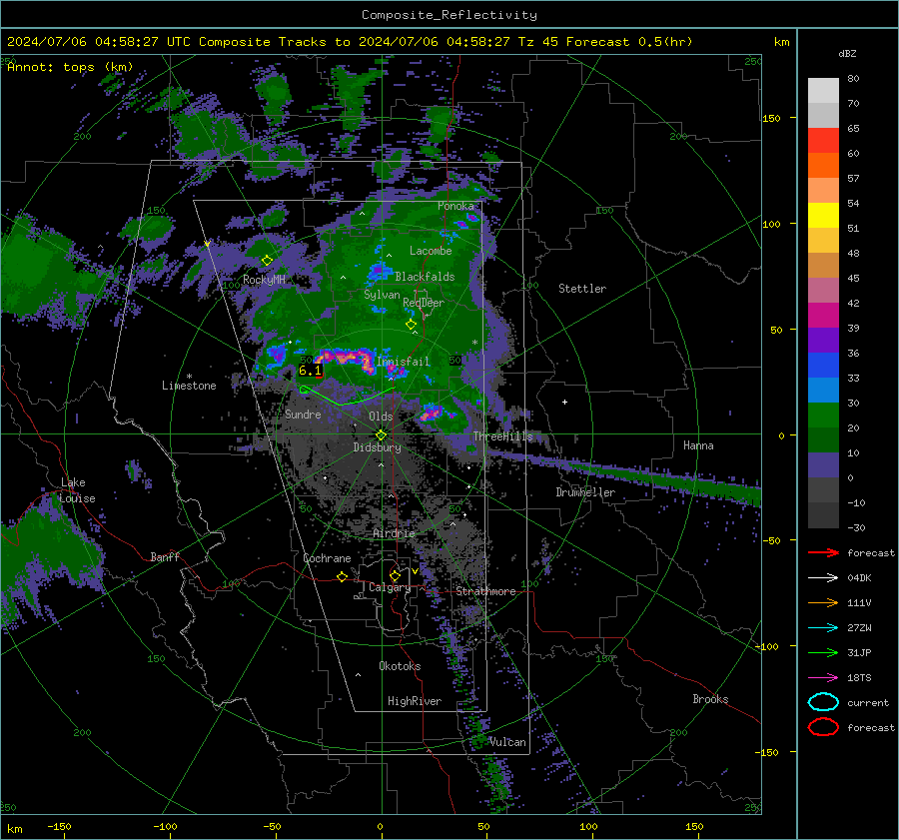Click the Calgary city label
This screenshot has height=840, width=899.
coord(390,587)
